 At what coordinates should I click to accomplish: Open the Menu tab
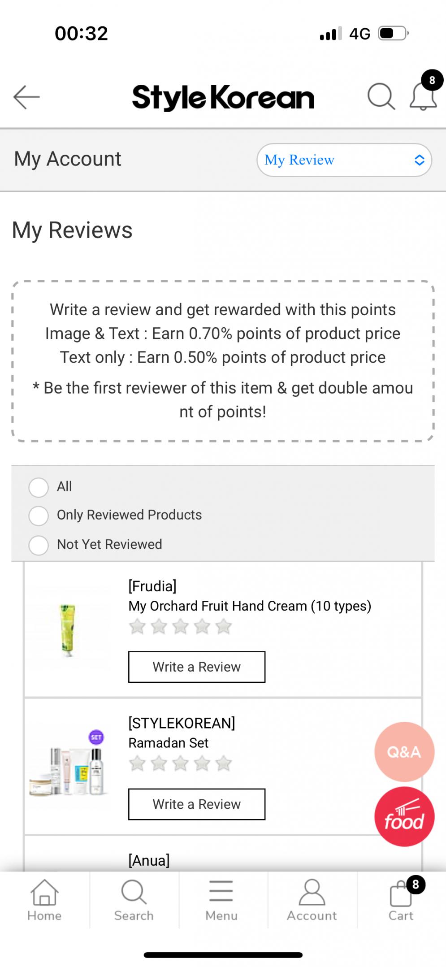click(x=221, y=899)
